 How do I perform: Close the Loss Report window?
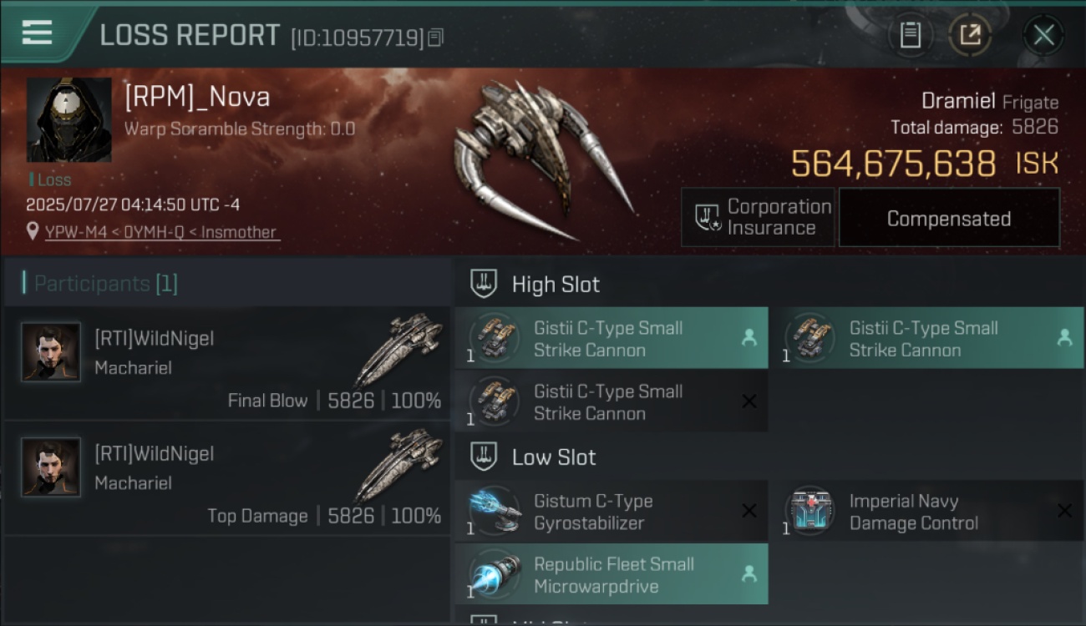pyautogui.click(x=1043, y=35)
